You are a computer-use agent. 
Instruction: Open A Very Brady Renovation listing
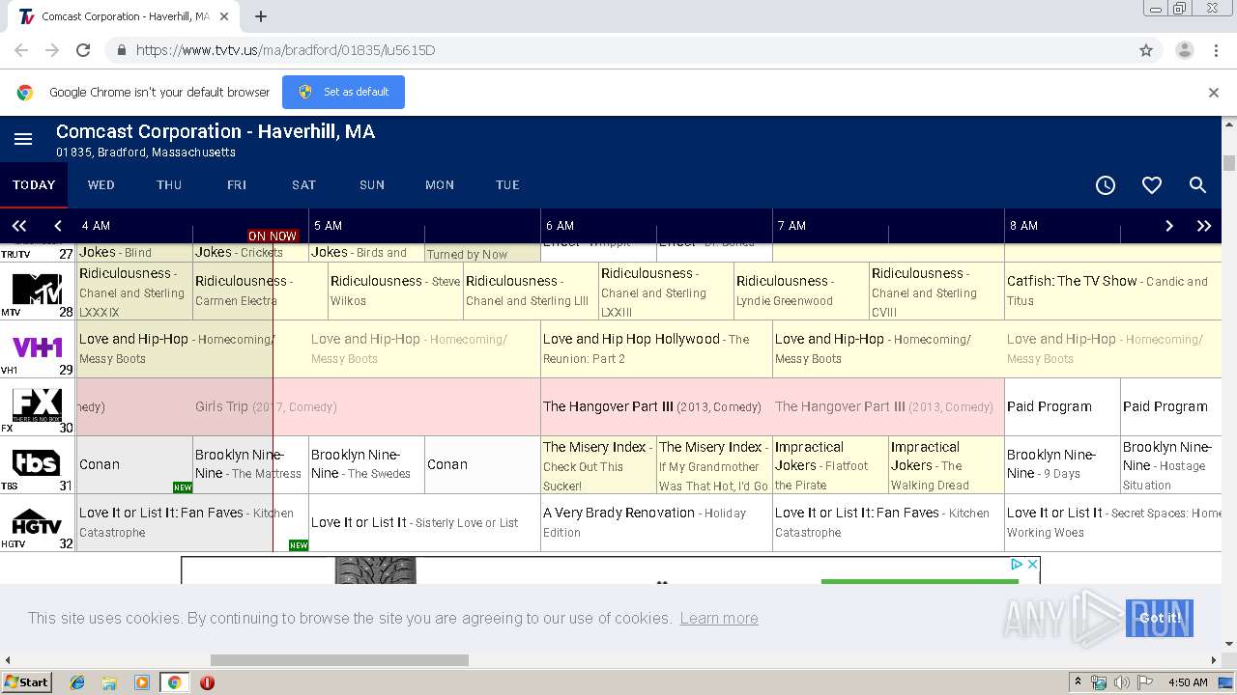pyautogui.click(x=656, y=522)
